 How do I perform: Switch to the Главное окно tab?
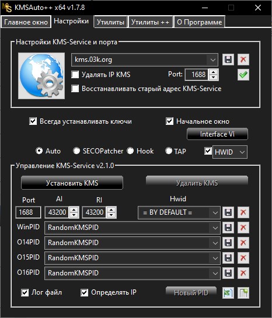click(x=26, y=22)
